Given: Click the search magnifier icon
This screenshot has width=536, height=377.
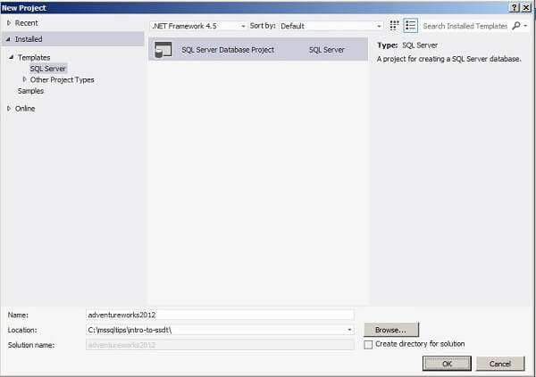Looking at the screenshot, I should tap(516, 26).
